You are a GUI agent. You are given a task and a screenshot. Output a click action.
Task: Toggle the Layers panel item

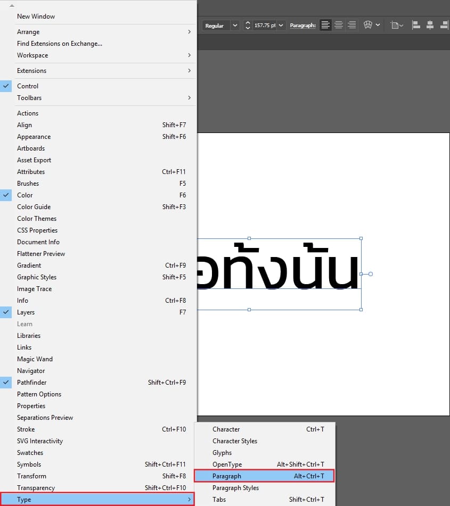[98, 312]
